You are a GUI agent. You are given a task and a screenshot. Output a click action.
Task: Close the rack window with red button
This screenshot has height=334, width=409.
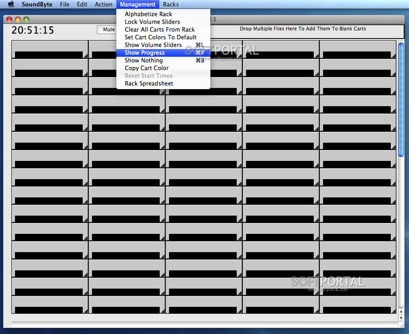coord(9,19)
